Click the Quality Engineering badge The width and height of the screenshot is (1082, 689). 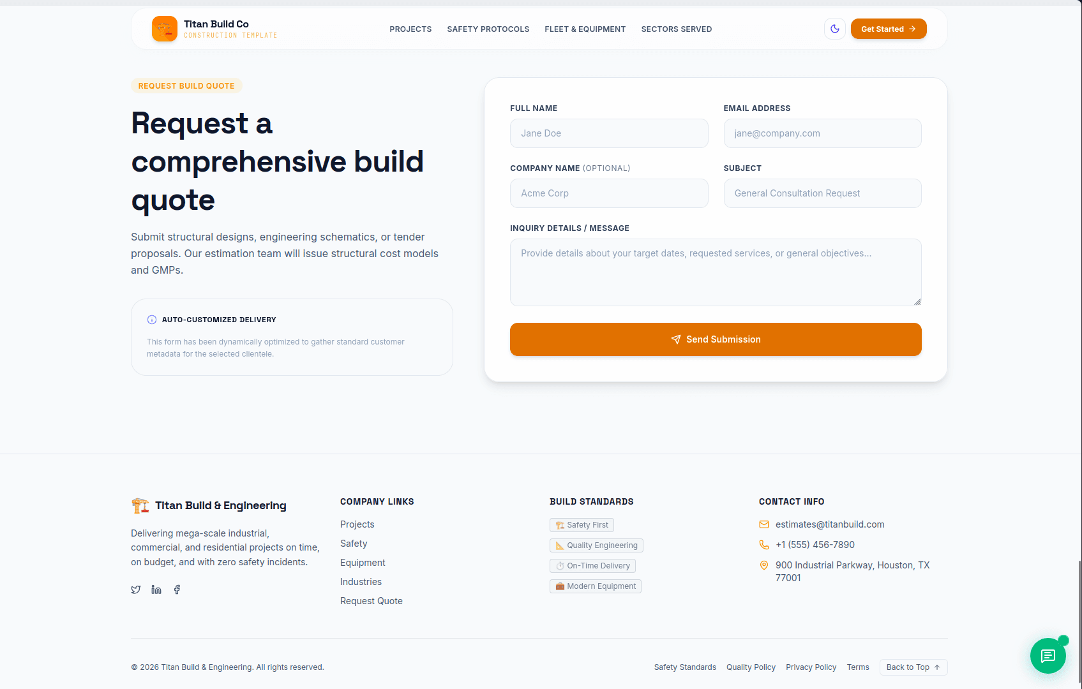click(x=596, y=545)
